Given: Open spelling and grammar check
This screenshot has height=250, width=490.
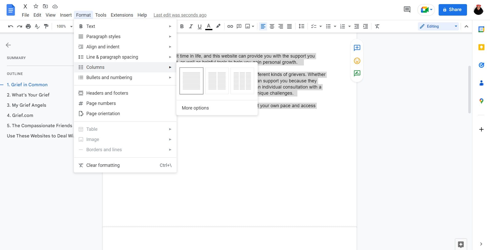Looking at the screenshot, I should (x=37, y=26).
